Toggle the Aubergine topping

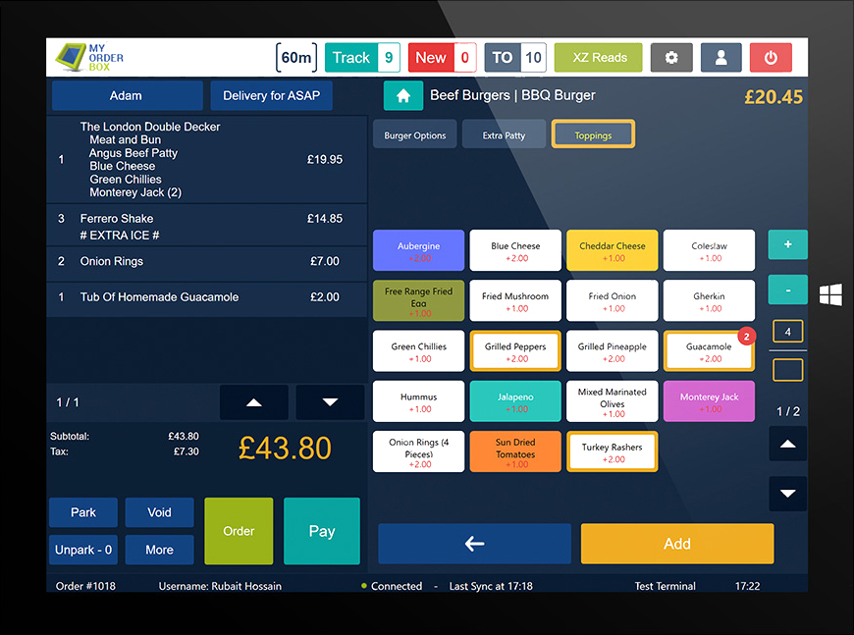tap(419, 250)
